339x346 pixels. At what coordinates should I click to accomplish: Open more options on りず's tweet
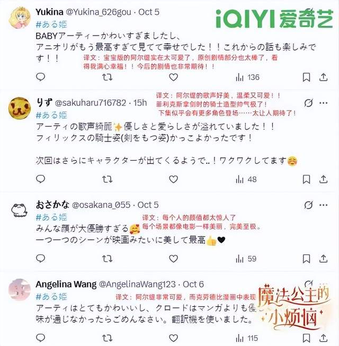(323, 103)
